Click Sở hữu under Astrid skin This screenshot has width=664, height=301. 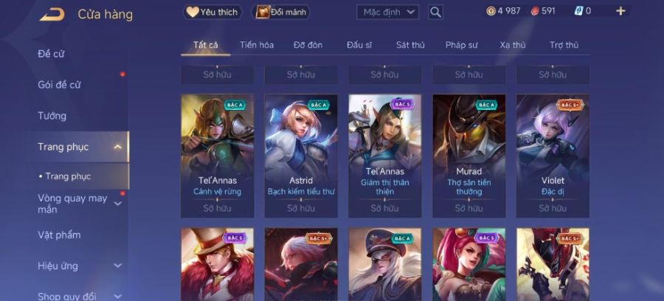coord(301,208)
